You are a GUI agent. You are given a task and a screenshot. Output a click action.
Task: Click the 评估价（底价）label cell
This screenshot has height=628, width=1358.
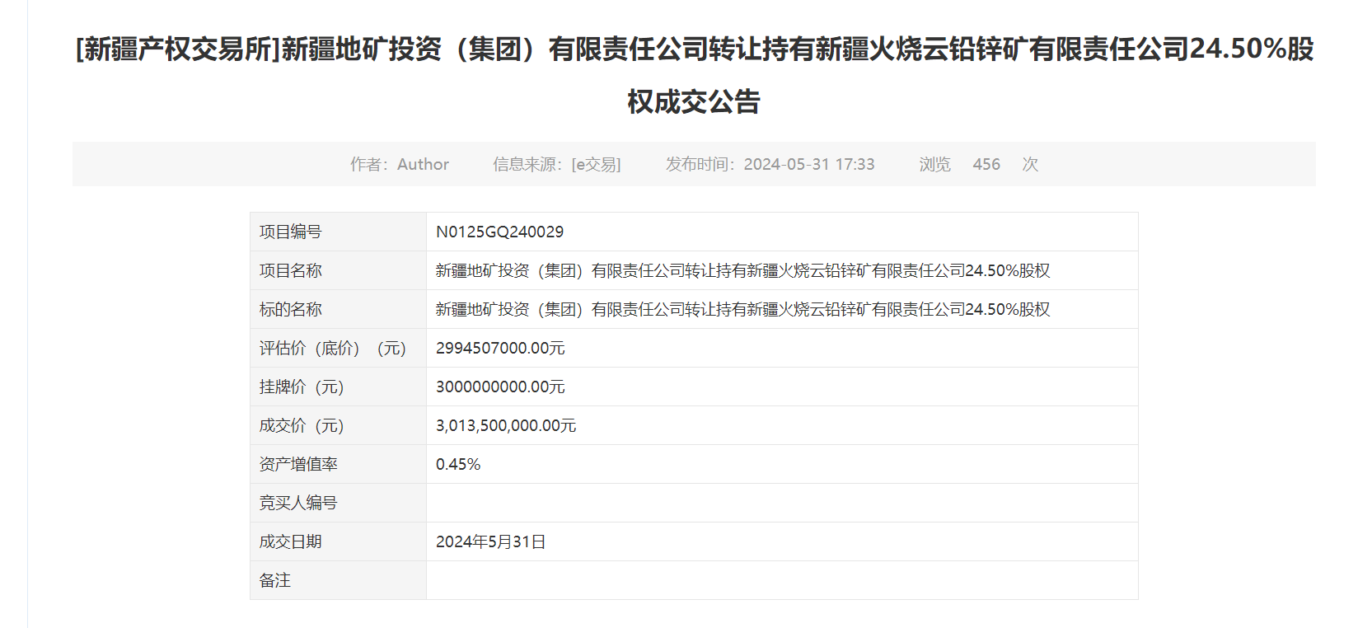coord(333,348)
